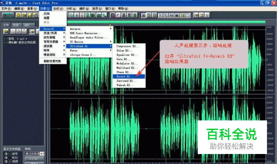Select 反相 in the effects menu
The height and width of the screenshot is (164, 277).
[53, 14]
